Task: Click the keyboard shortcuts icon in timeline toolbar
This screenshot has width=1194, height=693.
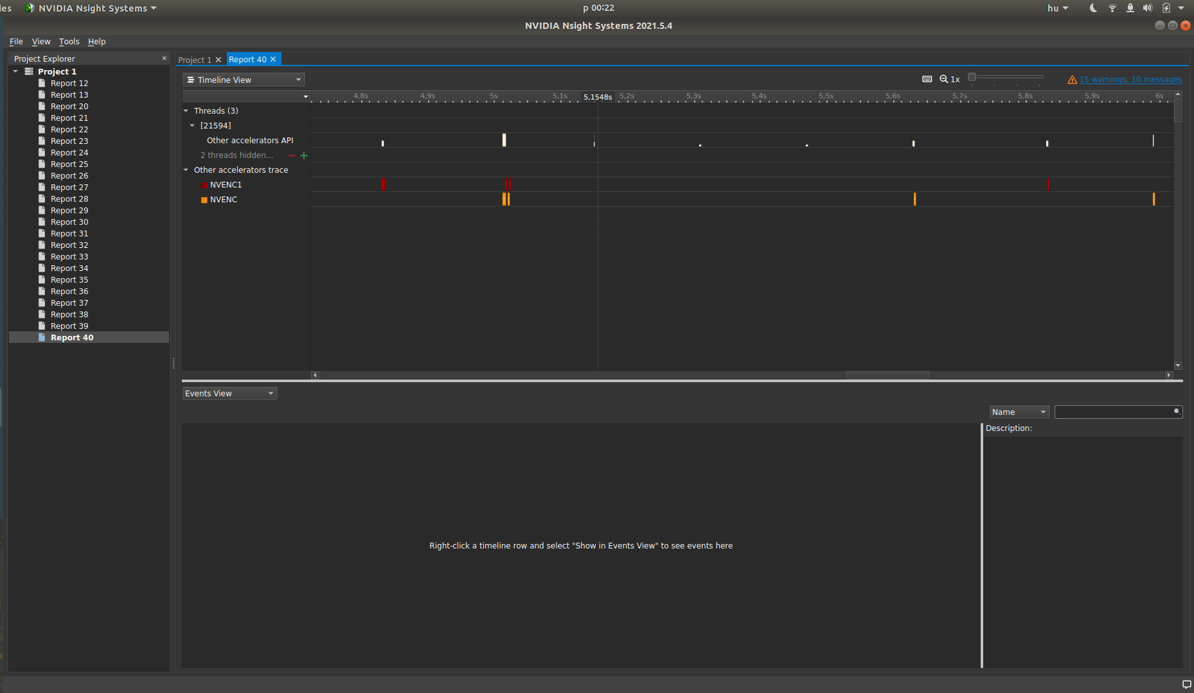Action: pos(927,79)
